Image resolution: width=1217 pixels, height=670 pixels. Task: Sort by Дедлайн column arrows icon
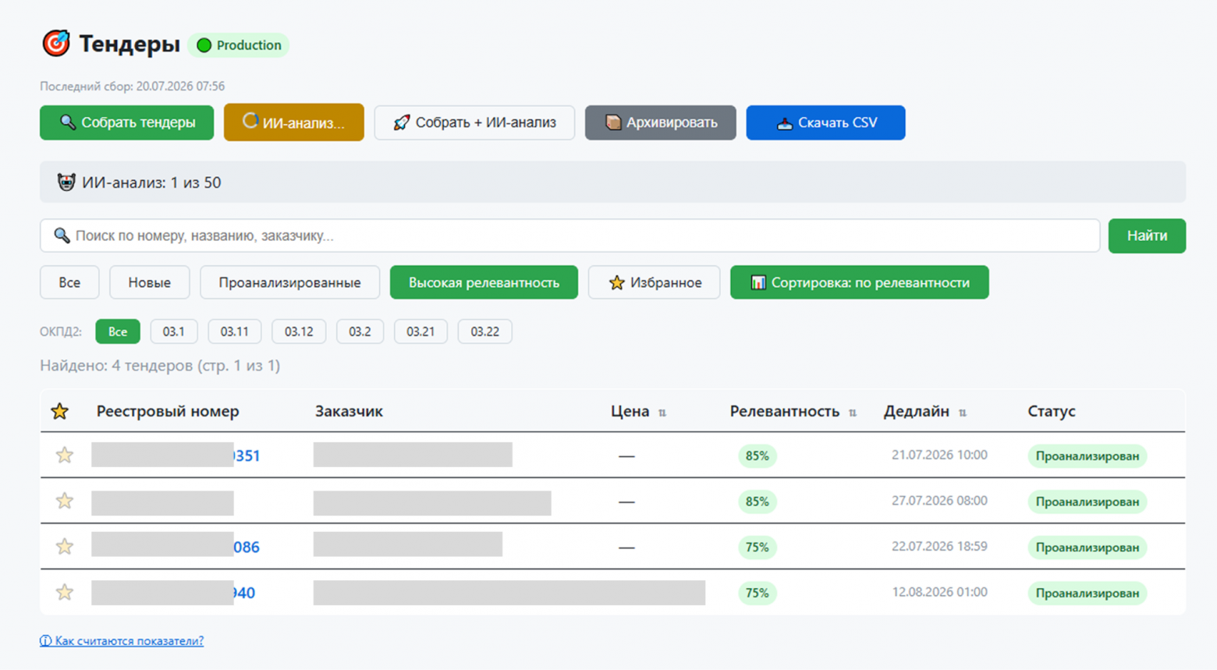963,413
